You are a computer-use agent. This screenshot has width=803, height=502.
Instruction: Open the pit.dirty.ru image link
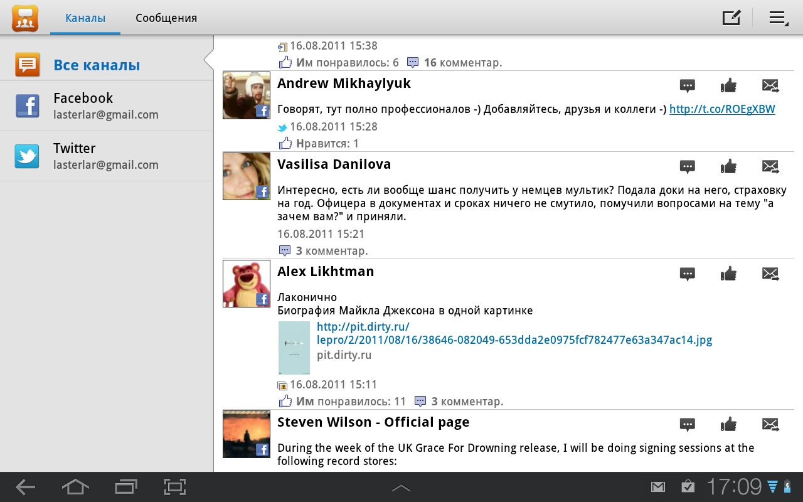514,333
